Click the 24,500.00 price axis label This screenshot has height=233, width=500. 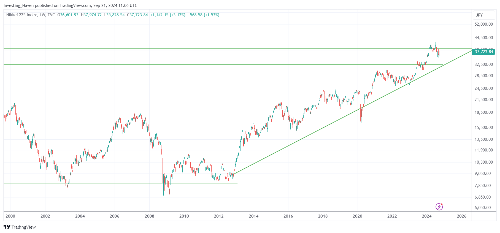[483, 88]
